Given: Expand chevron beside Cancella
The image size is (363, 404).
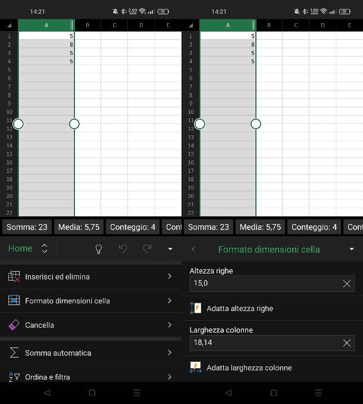Looking at the screenshot, I should coord(170,325).
